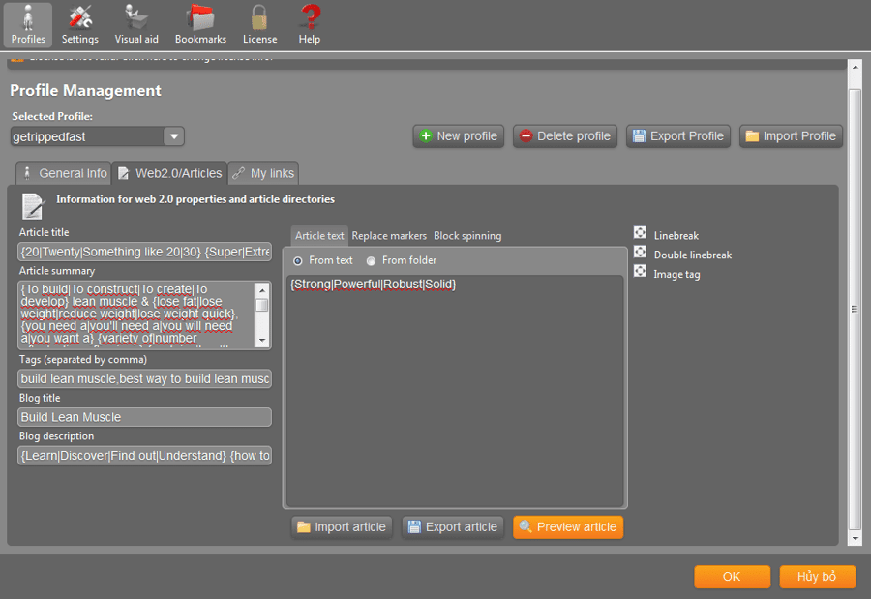Viewport: 871px width, 599px height.
Task: Create a New profile
Action: click(459, 136)
